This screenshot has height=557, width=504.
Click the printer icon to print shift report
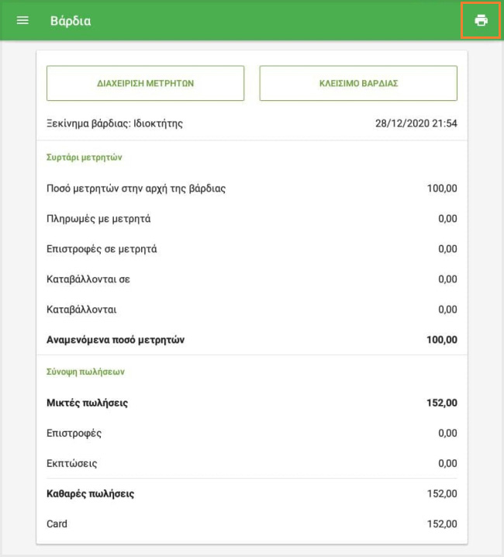coord(481,20)
